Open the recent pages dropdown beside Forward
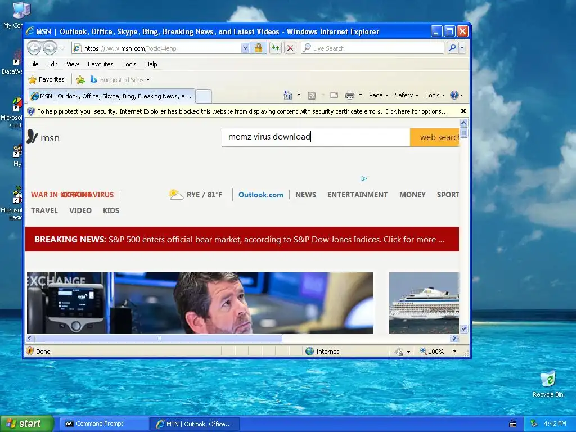576x432 pixels. pos(62,48)
